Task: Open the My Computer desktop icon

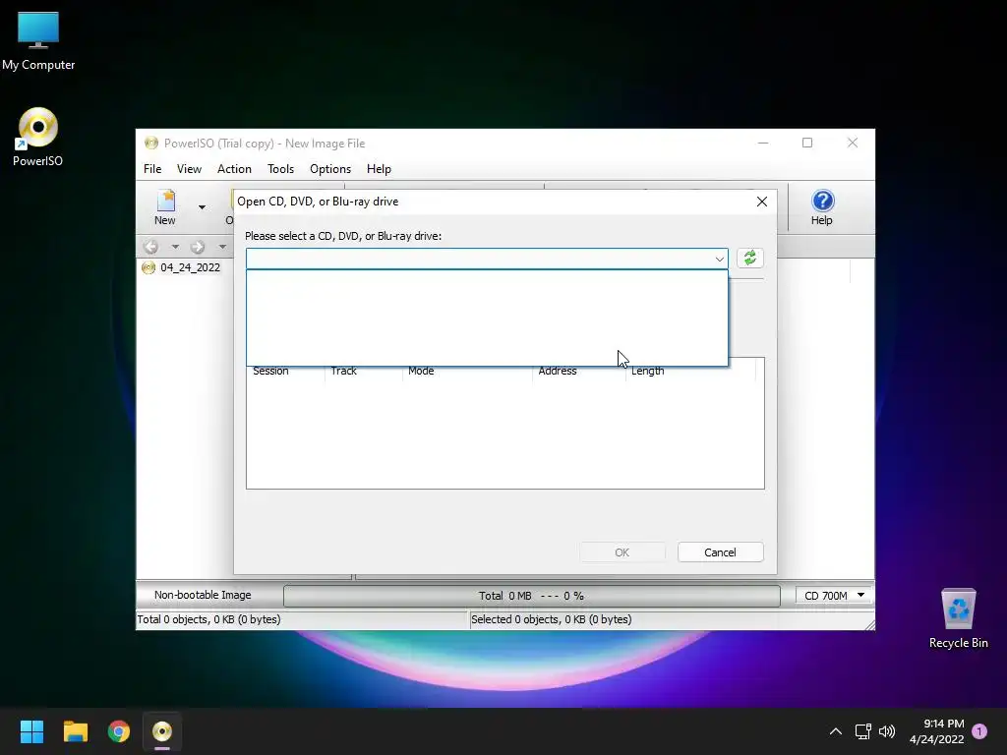Action: tap(38, 41)
